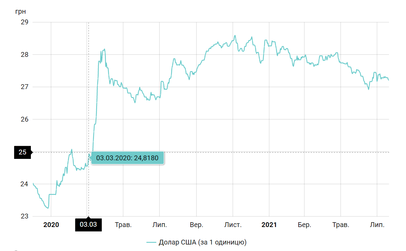Select the 2020 year label on x-axis
Image resolution: width=406 pixels, height=251 pixels.
pyautogui.click(x=51, y=225)
